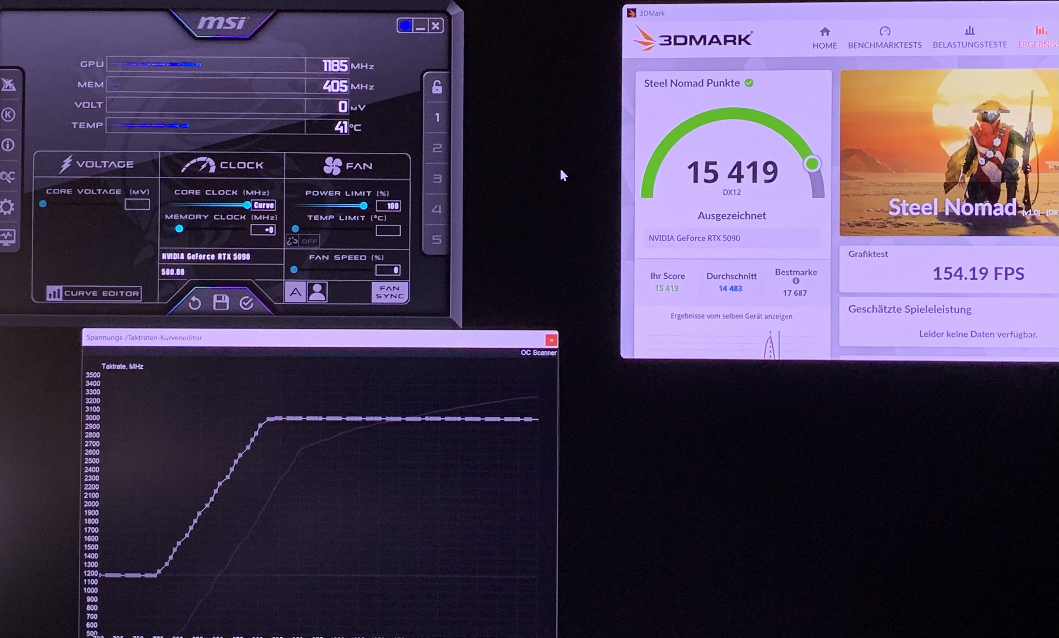
Task: Toggle user-defined fan control icon
Action: 317,292
